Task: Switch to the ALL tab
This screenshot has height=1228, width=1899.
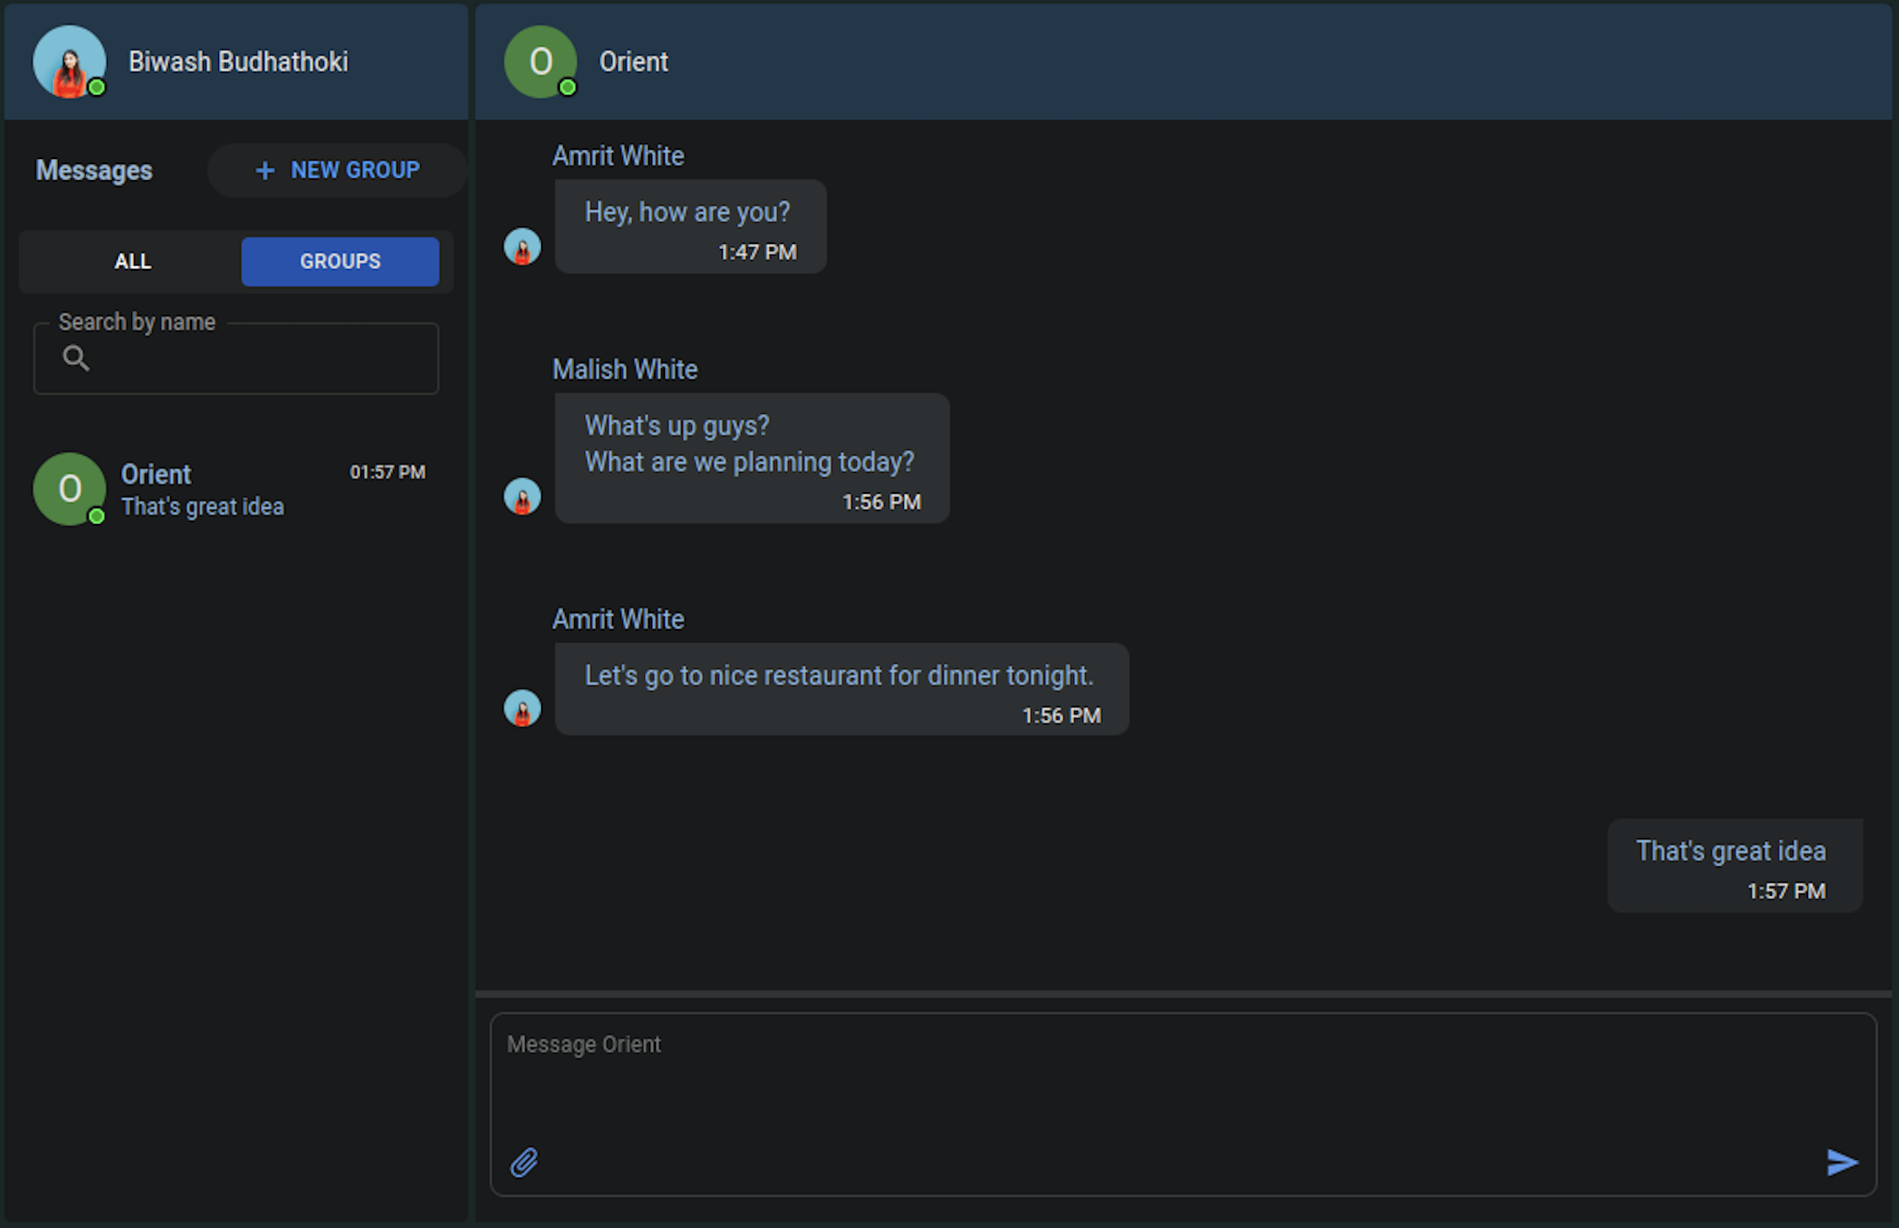Action: (x=133, y=262)
